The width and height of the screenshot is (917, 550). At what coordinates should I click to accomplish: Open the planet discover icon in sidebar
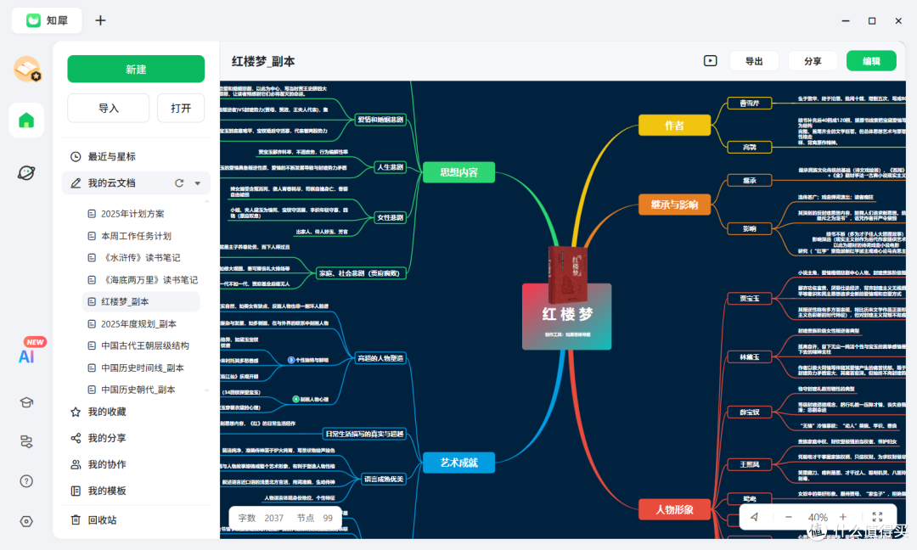coord(26,173)
